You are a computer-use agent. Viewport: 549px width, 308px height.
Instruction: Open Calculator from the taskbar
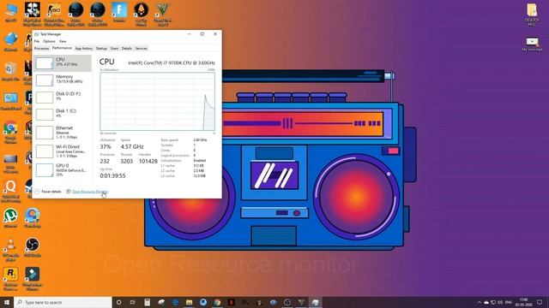[x=147, y=302]
